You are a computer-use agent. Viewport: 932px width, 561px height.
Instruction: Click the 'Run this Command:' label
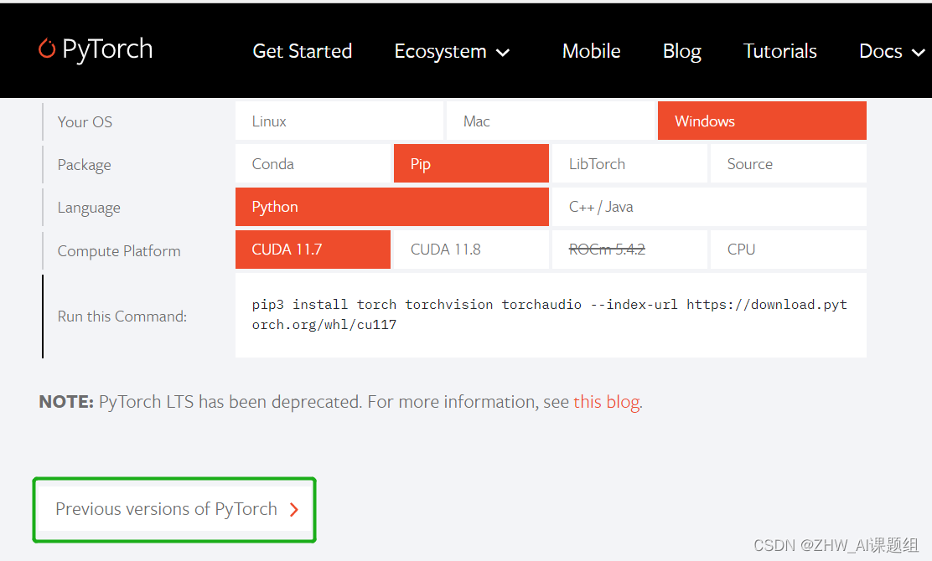[122, 317]
